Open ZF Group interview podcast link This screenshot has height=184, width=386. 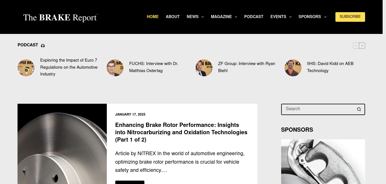click(247, 67)
